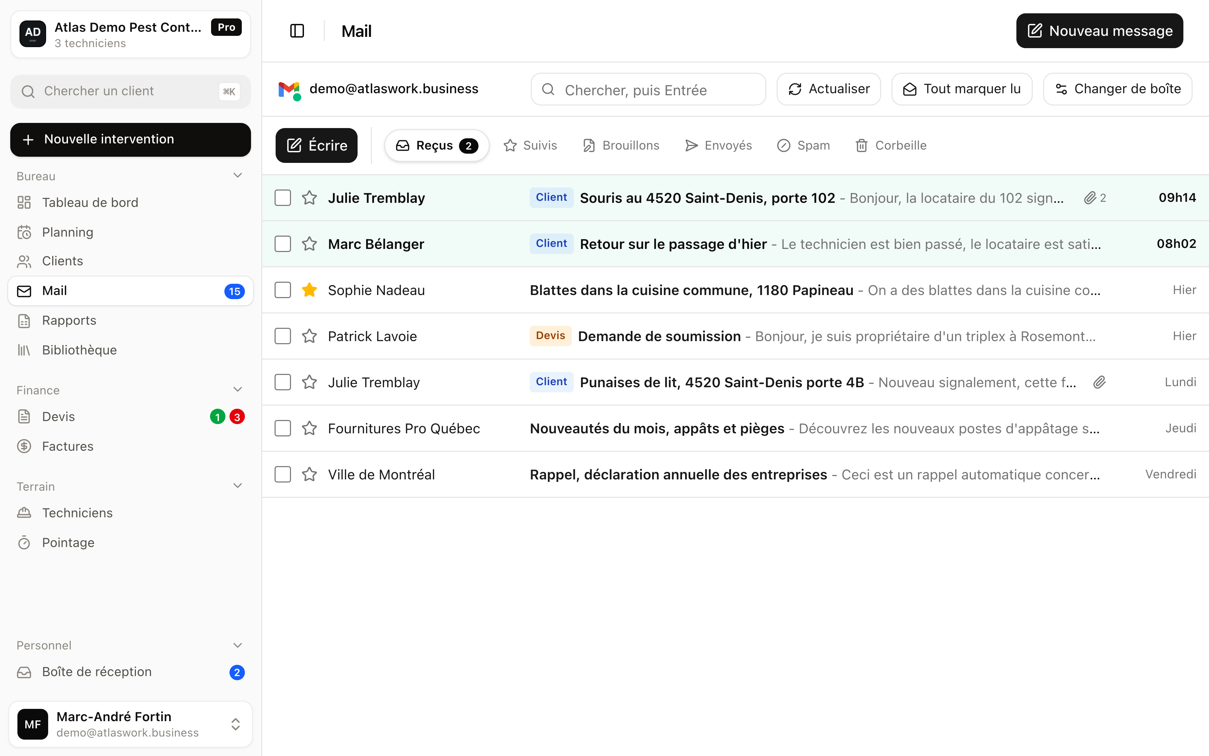Select checkbox for Fournitures Pro Québec email
1209x756 pixels.
click(282, 429)
